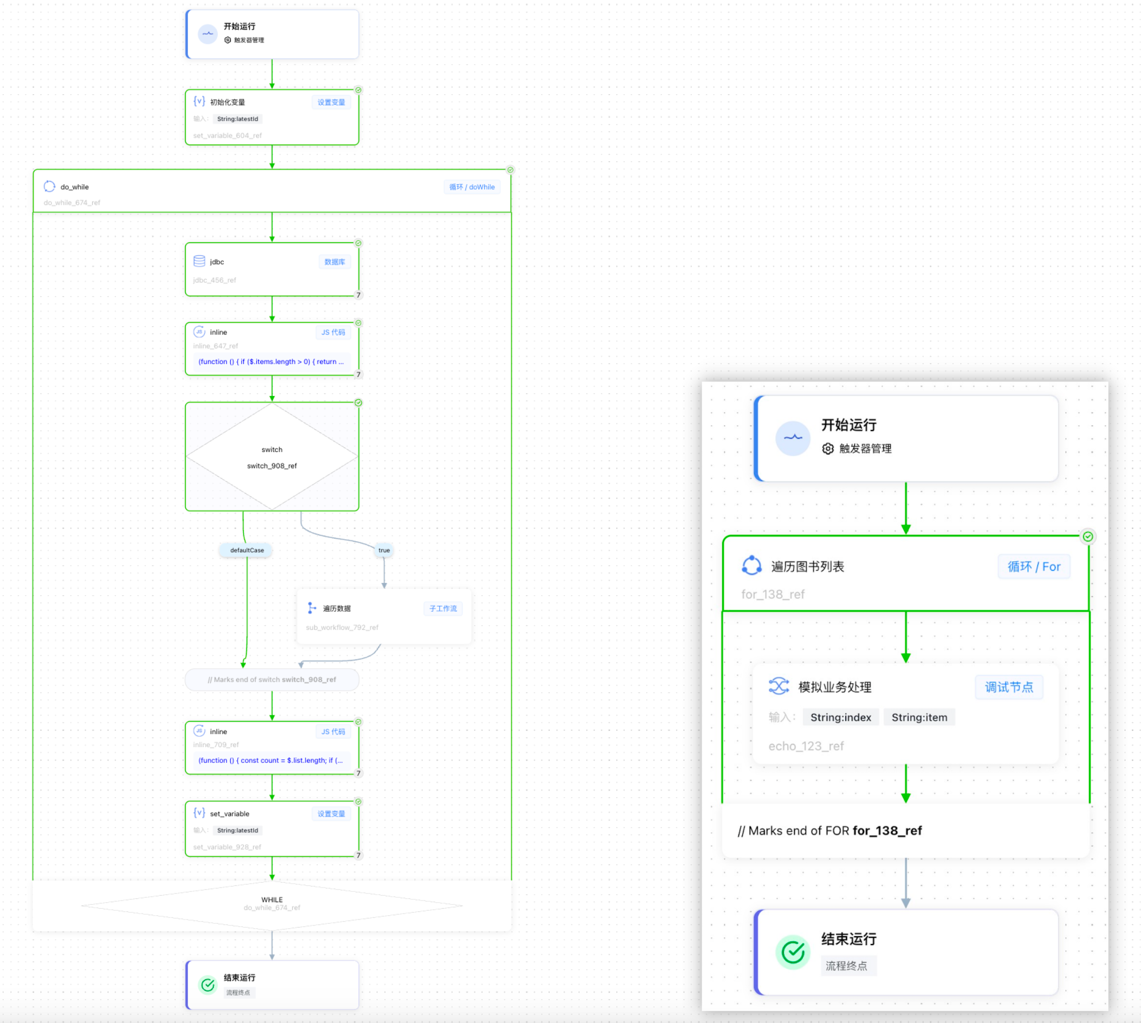Viewport: 1141px width, 1023px height.
Task: Click the jdbc database icon
Action: click(x=199, y=261)
